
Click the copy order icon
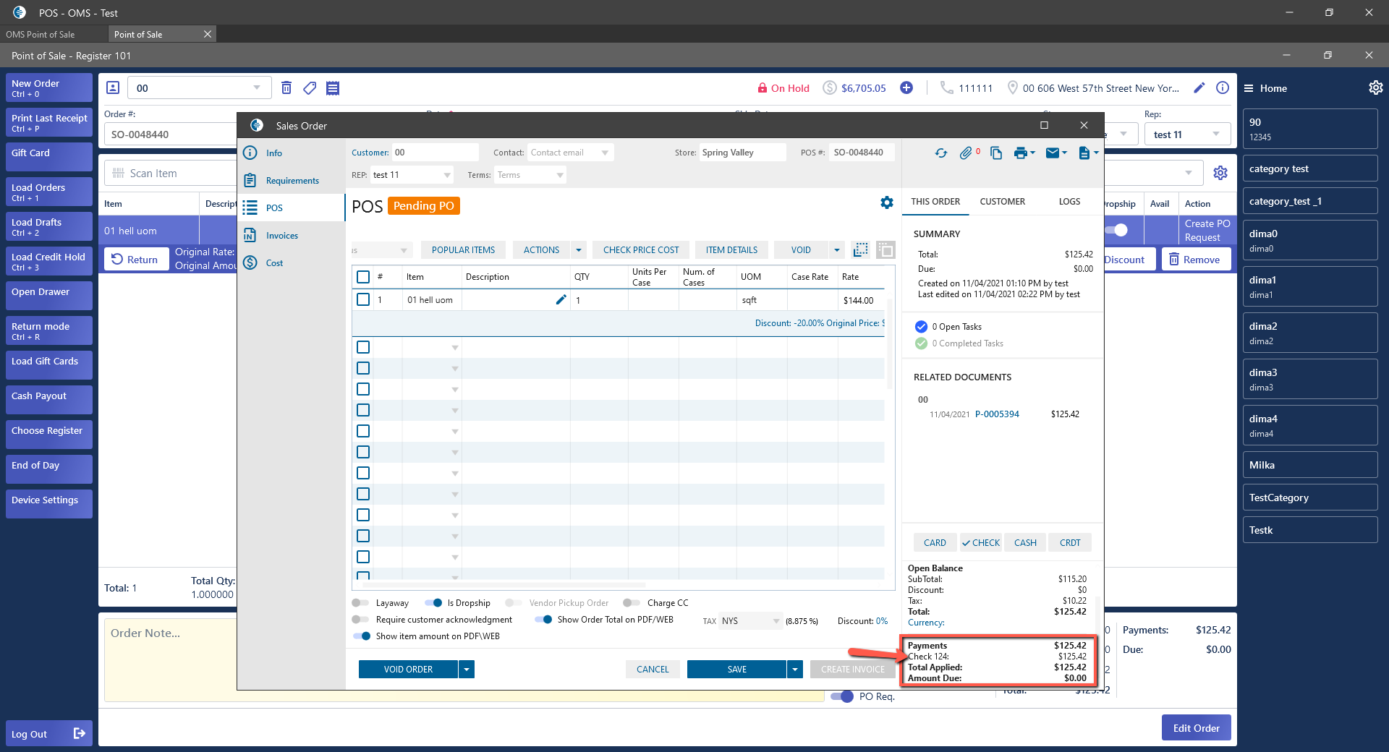click(996, 153)
